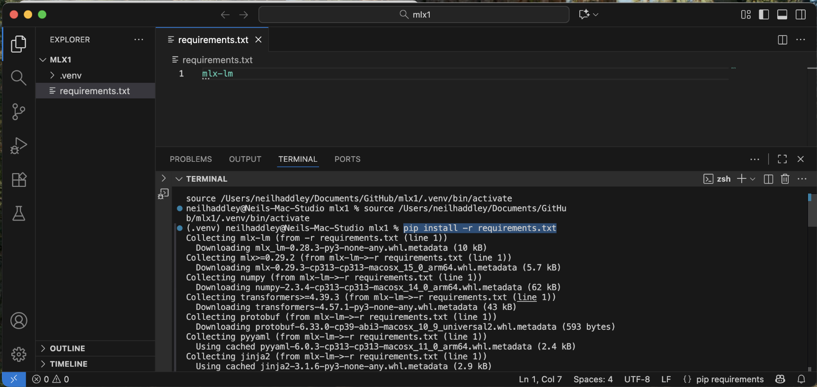This screenshot has width=817, height=387.
Task: Open the Testing flask icon
Action: click(18, 214)
